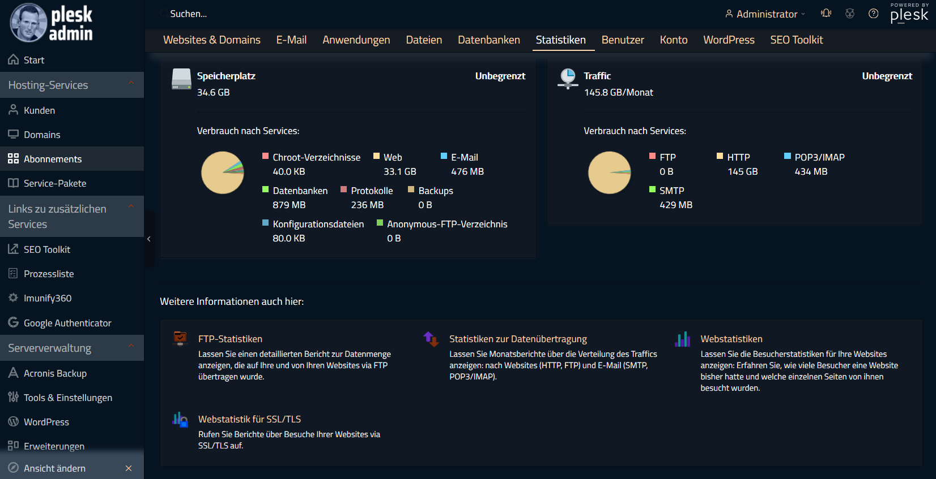Open the Webstatistik für SSL/TLS link

(x=249, y=419)
